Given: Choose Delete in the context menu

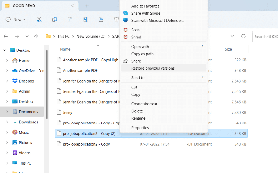Looking at the screenshot, I should pyautogui.click(x=164, y=111).
